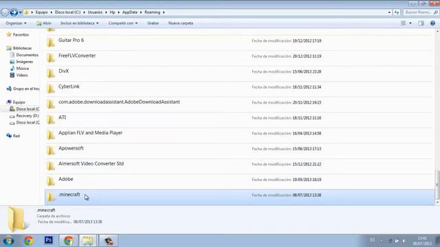
Task: Refresh the current folder view
Action: [x=397, y=12]
